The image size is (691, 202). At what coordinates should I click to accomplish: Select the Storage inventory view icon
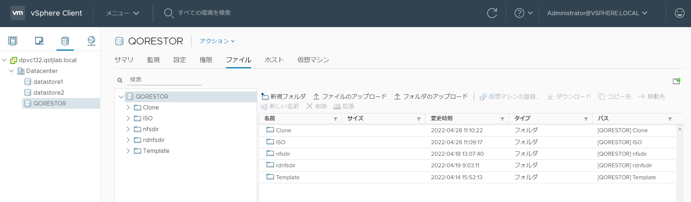click(65, 41)
